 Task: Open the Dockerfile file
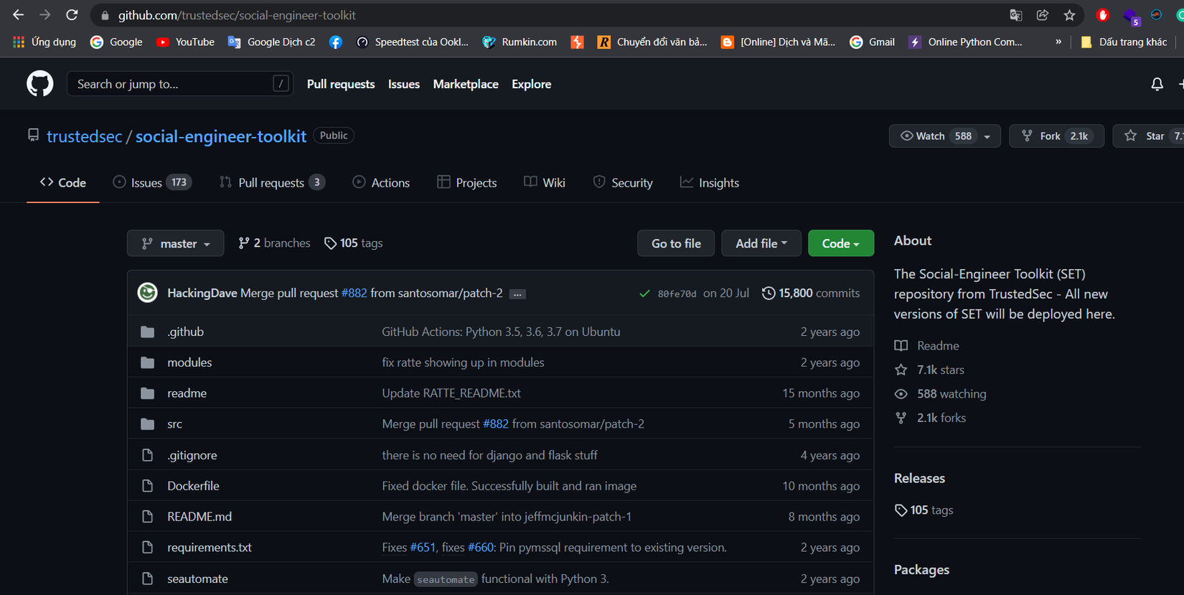193,486
